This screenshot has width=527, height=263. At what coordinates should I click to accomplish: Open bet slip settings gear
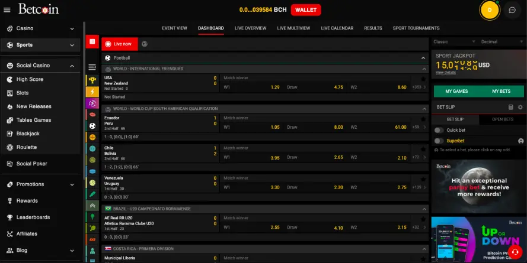tap(520, 107)
